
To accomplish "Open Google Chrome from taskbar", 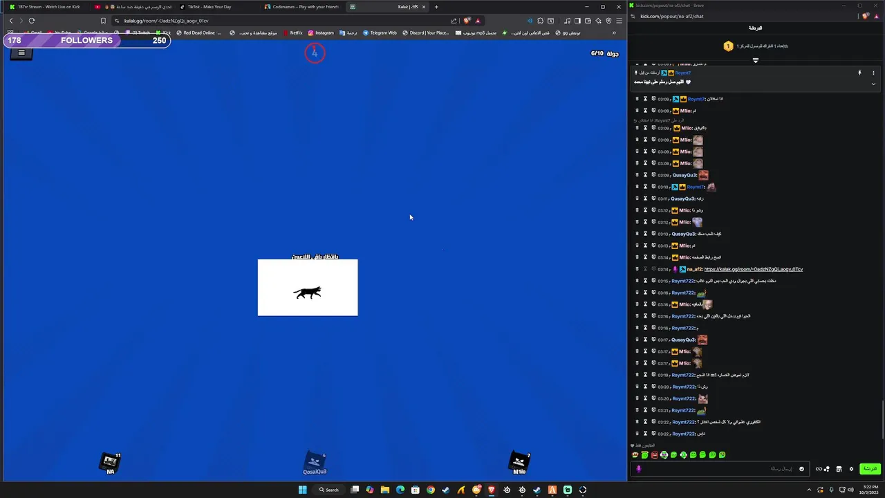I will [431, 490].
